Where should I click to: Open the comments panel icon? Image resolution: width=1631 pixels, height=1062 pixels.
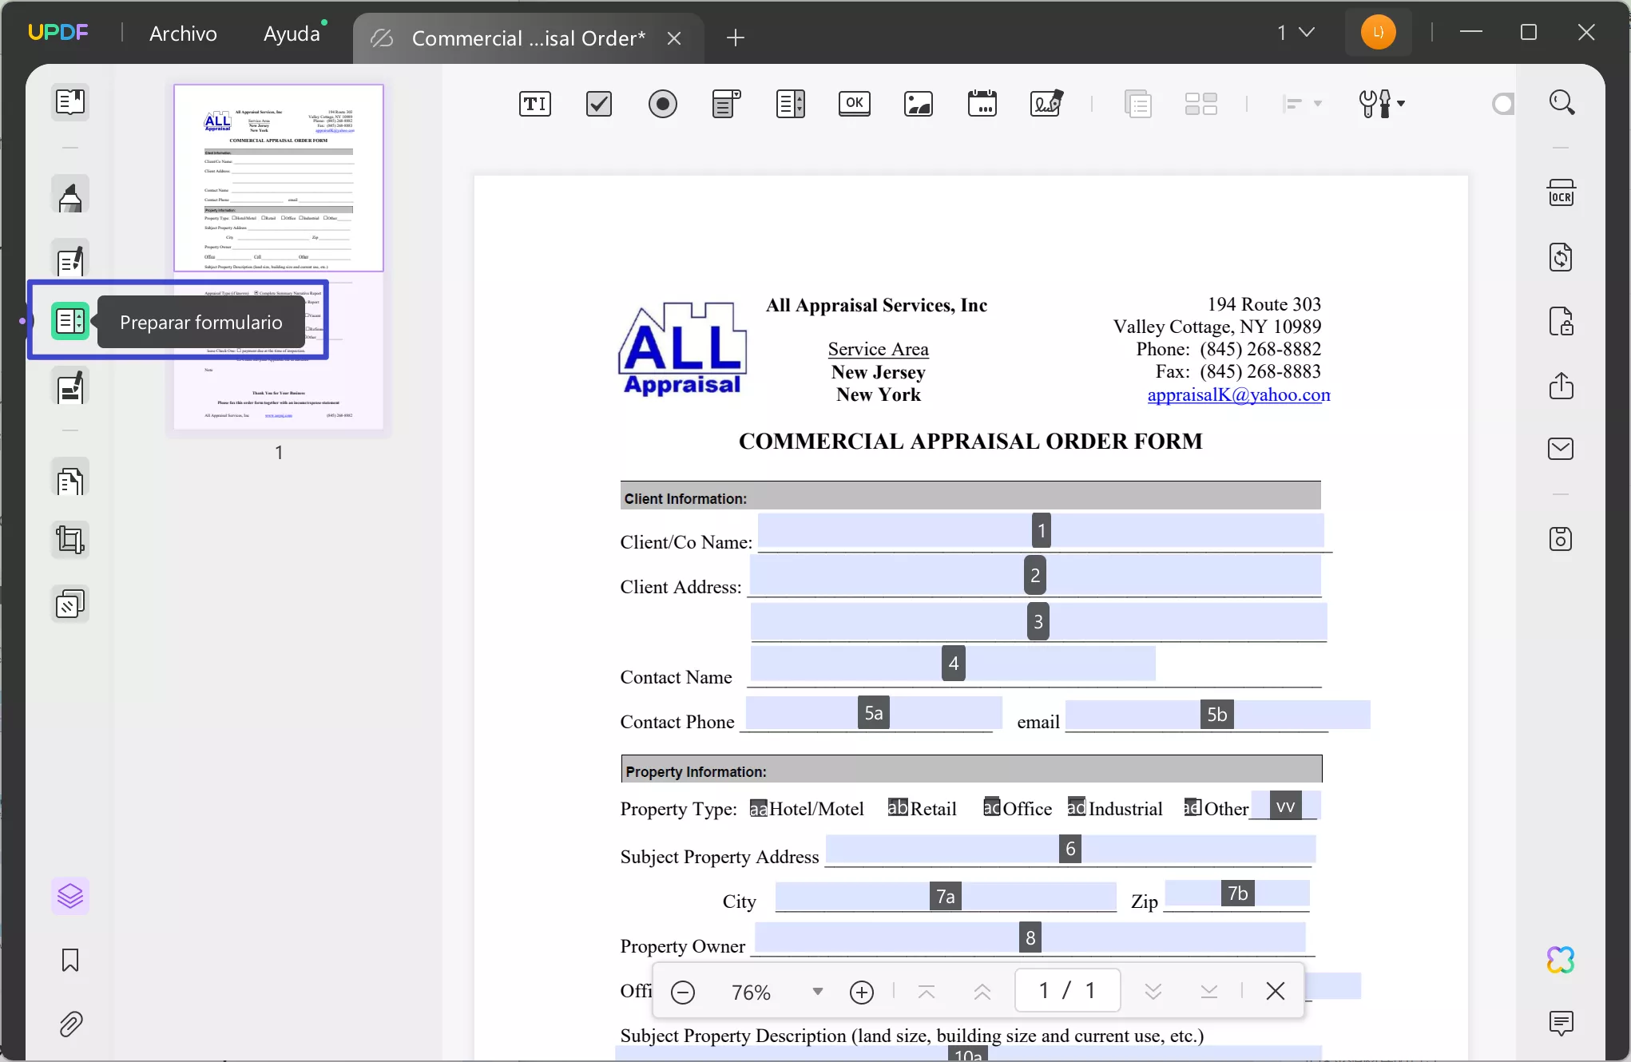(1561, 1024)
